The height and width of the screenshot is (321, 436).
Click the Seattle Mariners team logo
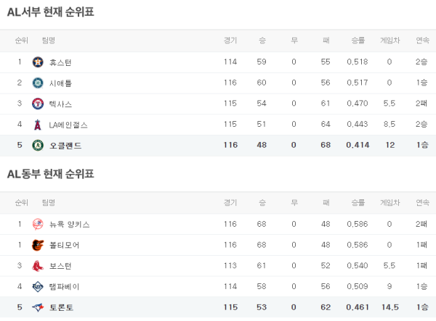[x=38, y=83]
